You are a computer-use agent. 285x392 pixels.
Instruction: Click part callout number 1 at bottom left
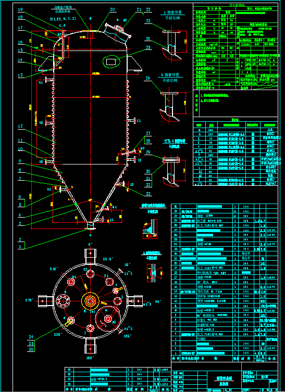click(20, 246)
